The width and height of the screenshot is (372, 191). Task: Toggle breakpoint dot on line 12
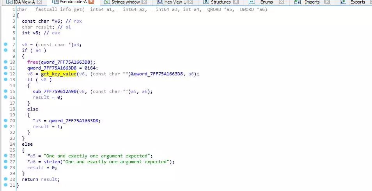click(x=6, y=74)
